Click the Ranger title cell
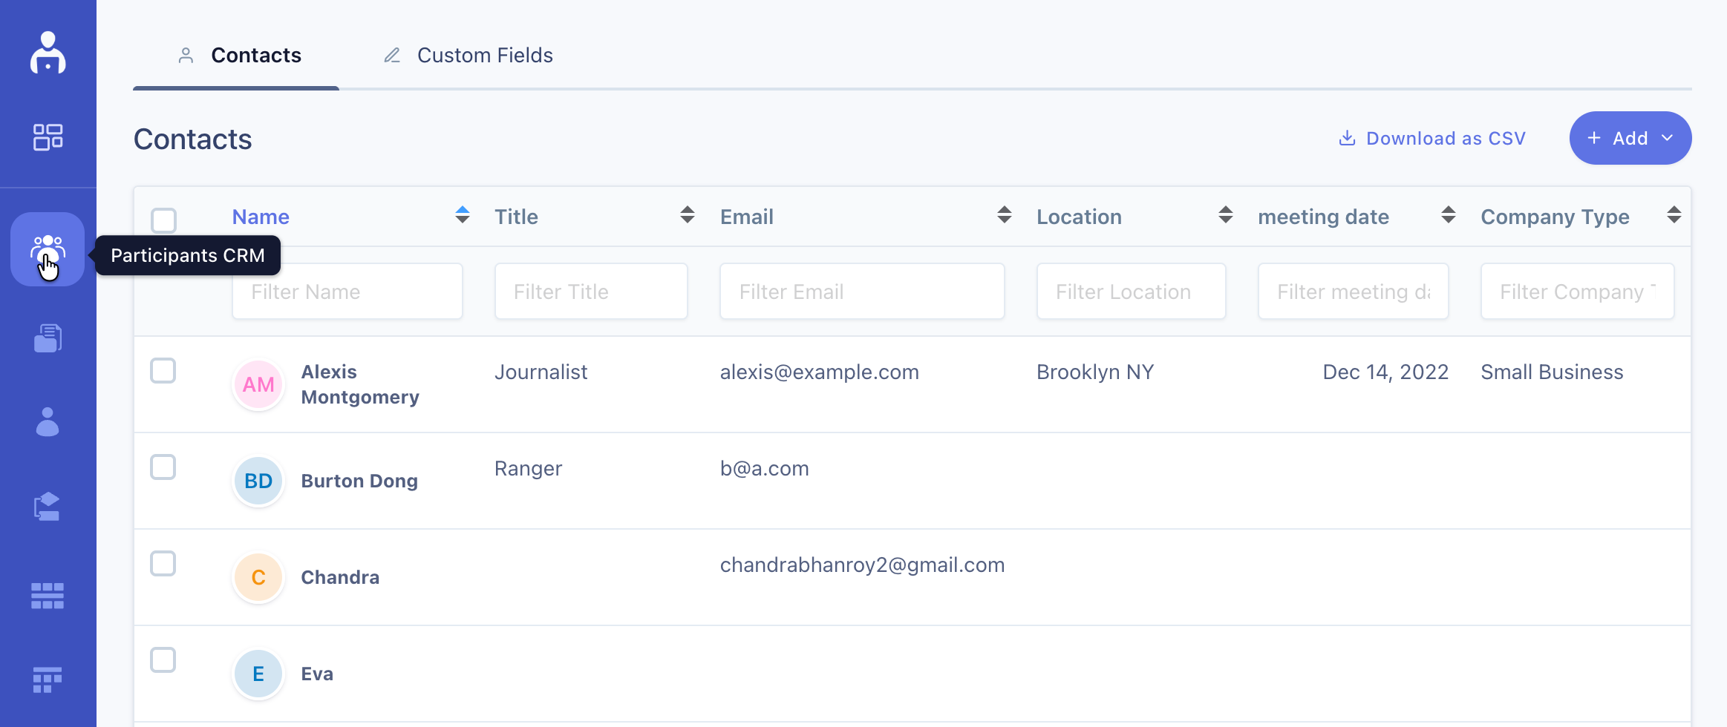1727x727 pixels. point(528,469)
